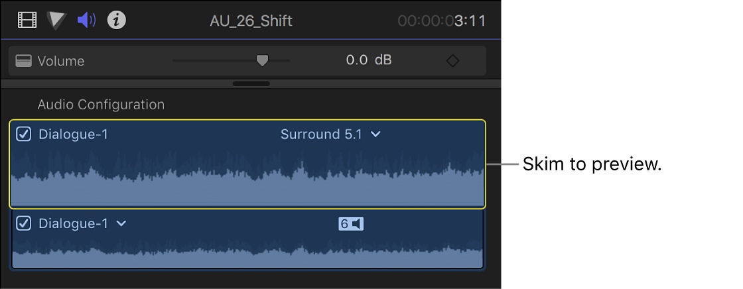The width and height of the screenshot is (743, 289).
Task: Click the Volume section icon
Action: [x=25, y=61]
